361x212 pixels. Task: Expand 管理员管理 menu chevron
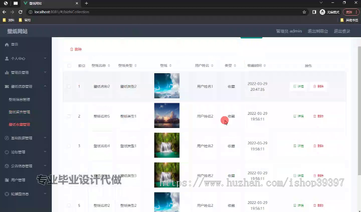45,72
